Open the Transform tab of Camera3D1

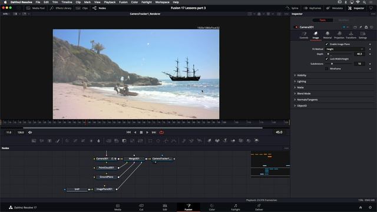pos(351,35)
